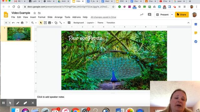200x112 pixels.
Task: Open the File menu
Action: point(13,17)
